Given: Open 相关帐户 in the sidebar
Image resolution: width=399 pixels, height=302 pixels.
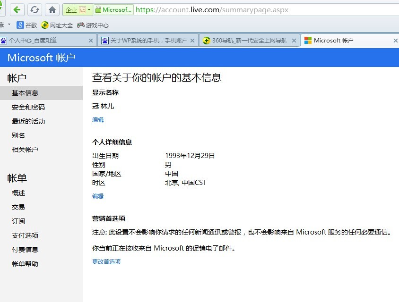Looking at the screenshot, I should [25, 150].
